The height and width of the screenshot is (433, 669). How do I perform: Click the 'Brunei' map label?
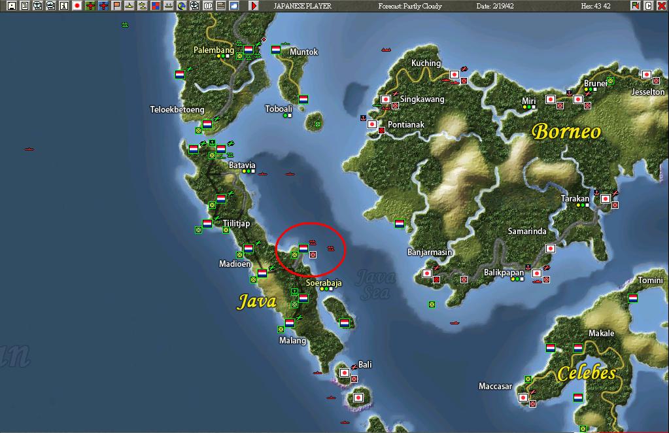tap(595, 83)
